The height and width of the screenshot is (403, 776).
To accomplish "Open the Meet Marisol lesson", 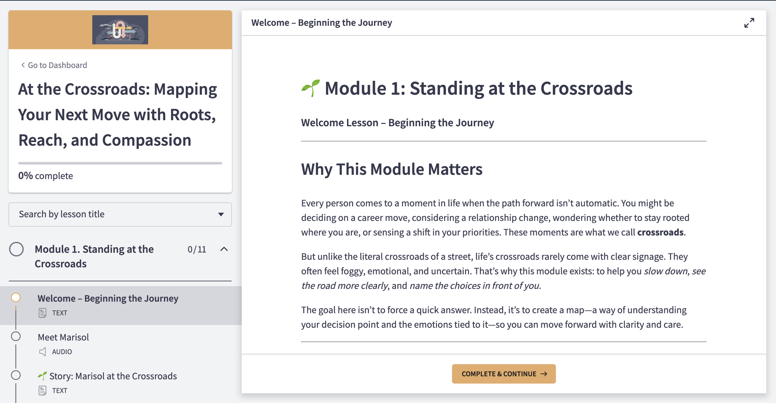I will [63, 337].
